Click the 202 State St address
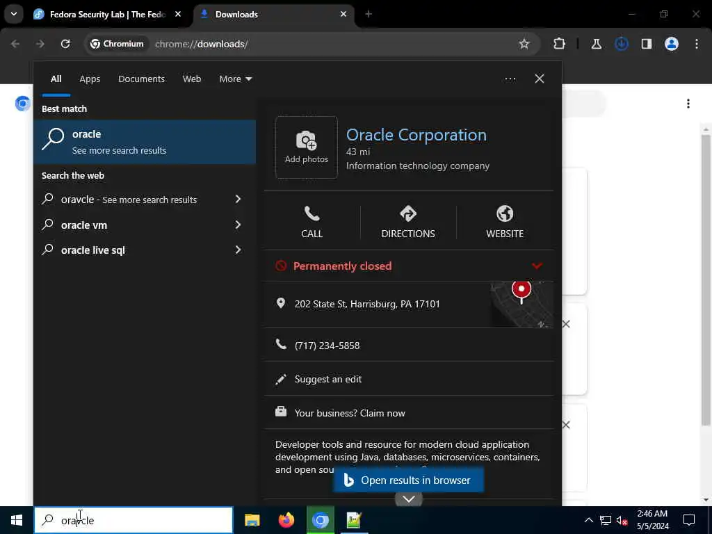 click(x=367, y=304)
